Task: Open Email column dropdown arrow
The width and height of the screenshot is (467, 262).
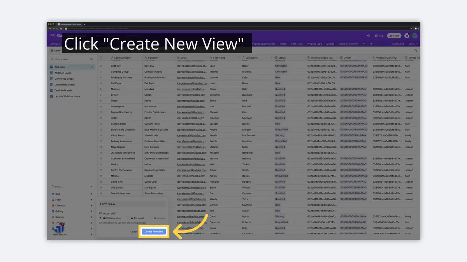Action: click(206, 58)
